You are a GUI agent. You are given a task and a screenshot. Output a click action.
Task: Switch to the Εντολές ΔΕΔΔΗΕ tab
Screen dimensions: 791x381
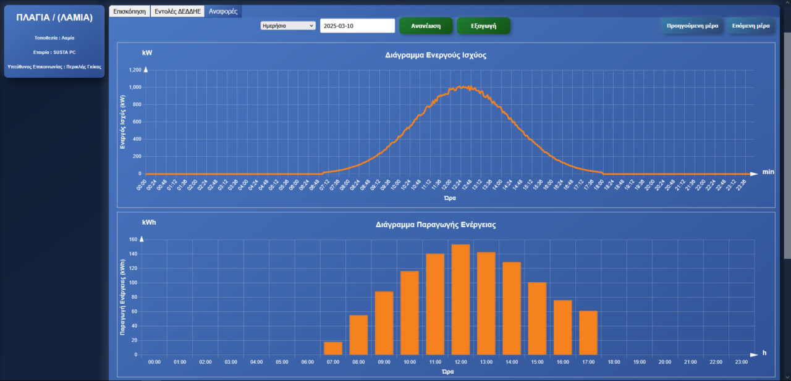pyautogui.click(x=177, y=11)
